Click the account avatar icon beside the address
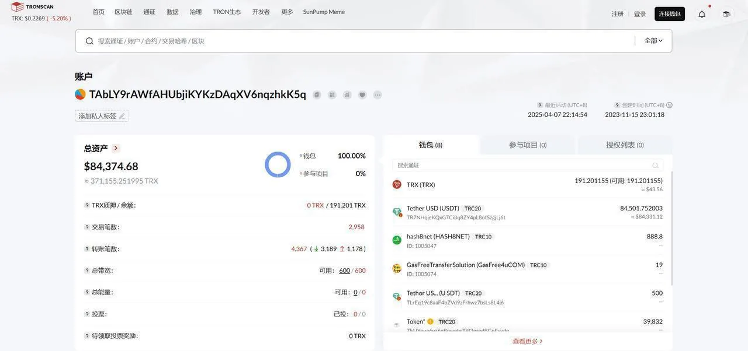 click(80, 94)
